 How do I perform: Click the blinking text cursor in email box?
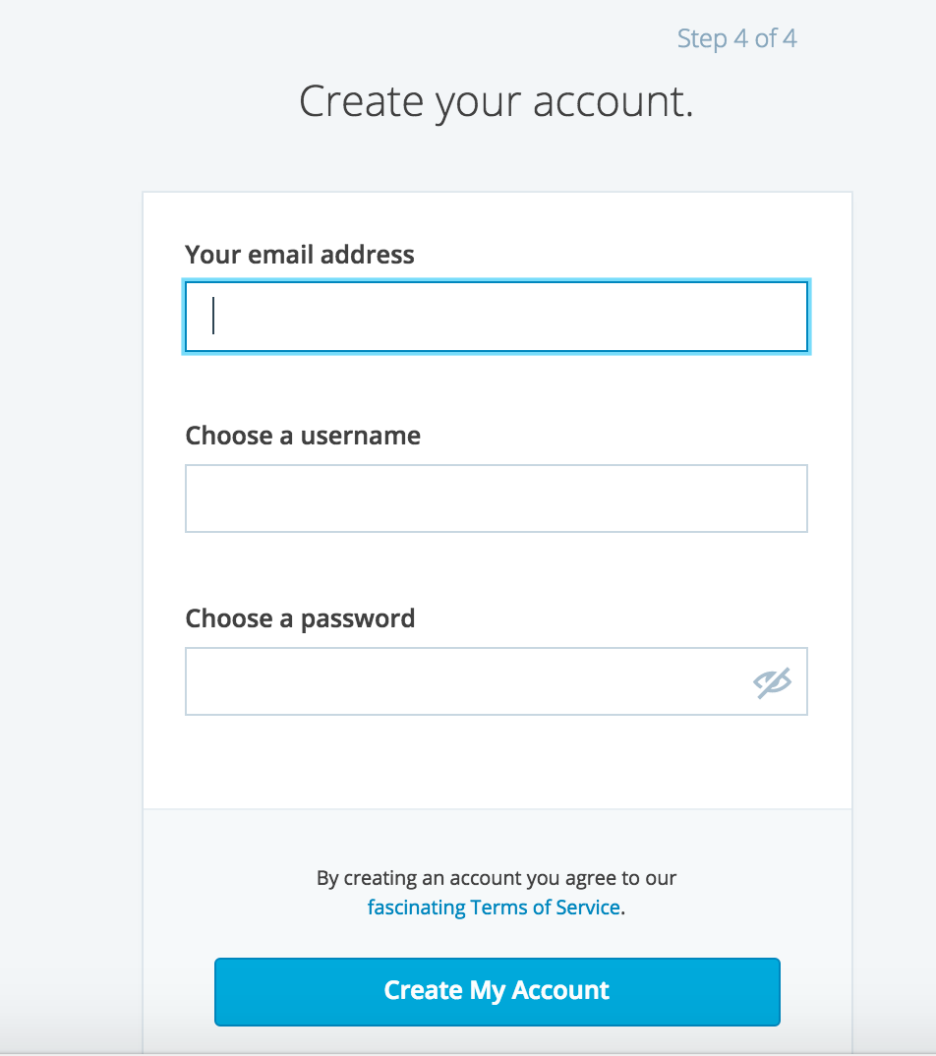(213, 316)
